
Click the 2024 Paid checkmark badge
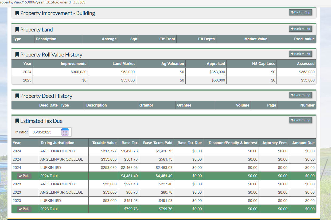(x=24, y=176)
